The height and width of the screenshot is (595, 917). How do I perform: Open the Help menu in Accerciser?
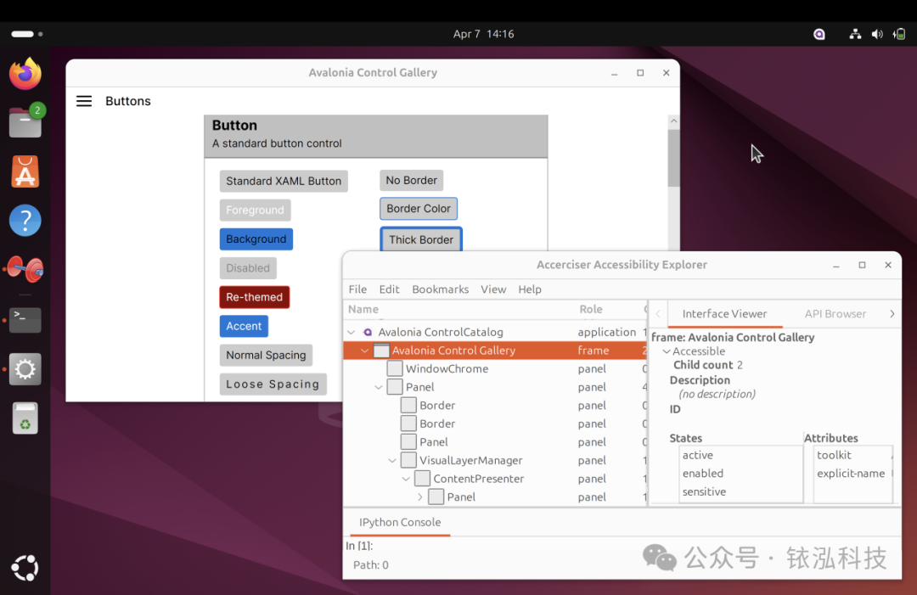529,289
